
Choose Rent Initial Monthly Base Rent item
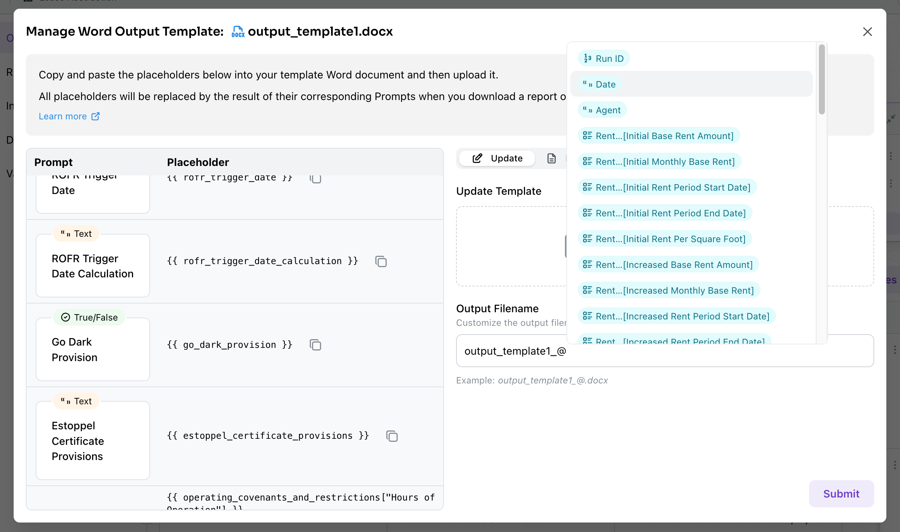click(659, 162)
